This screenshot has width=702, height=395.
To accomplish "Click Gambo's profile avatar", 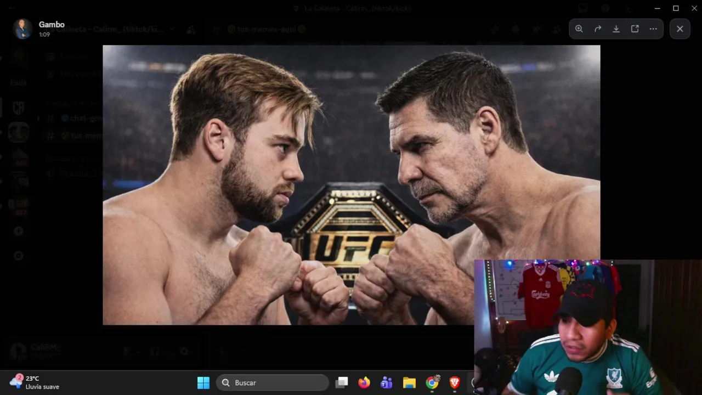I will [22, 29].
